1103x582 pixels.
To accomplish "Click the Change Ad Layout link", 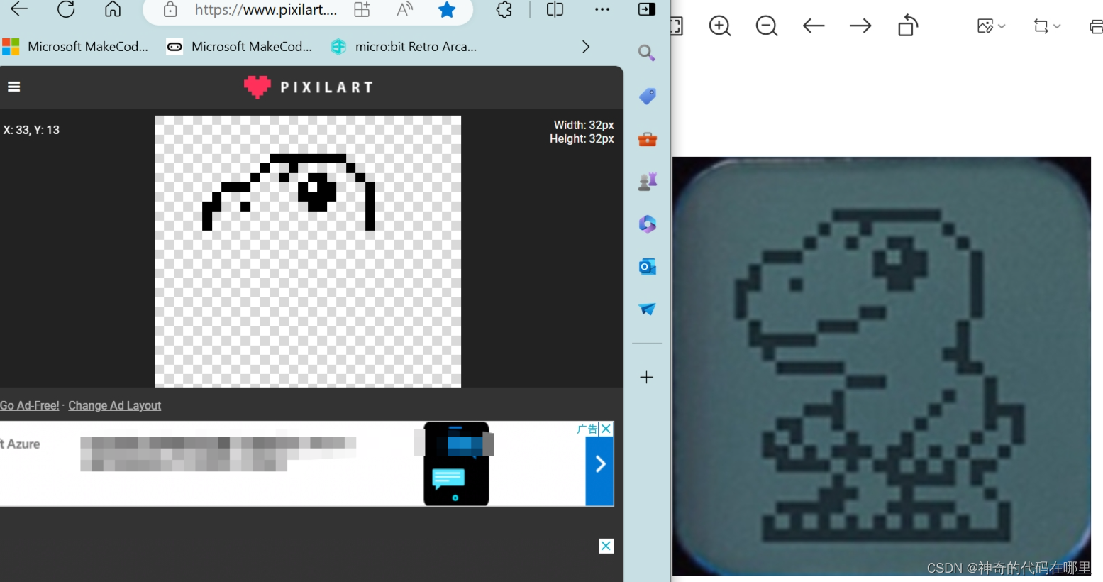I will [115, 405].
